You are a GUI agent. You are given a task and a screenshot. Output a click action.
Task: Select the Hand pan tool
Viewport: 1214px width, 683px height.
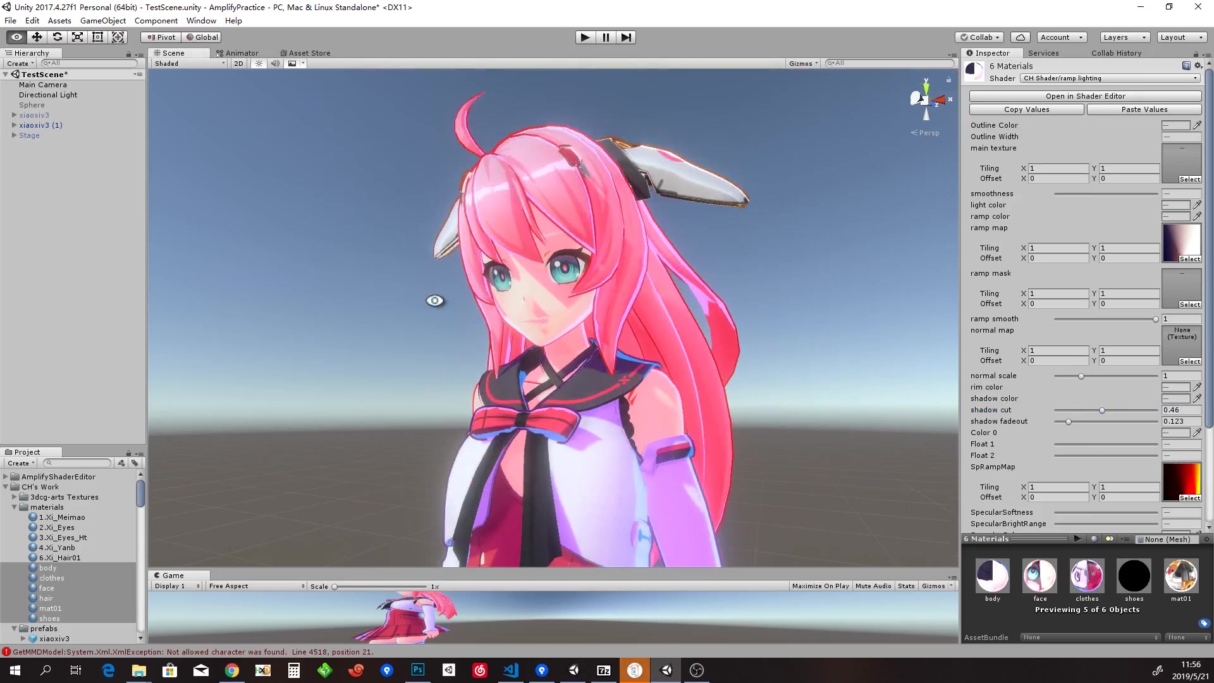click(16, 37)
